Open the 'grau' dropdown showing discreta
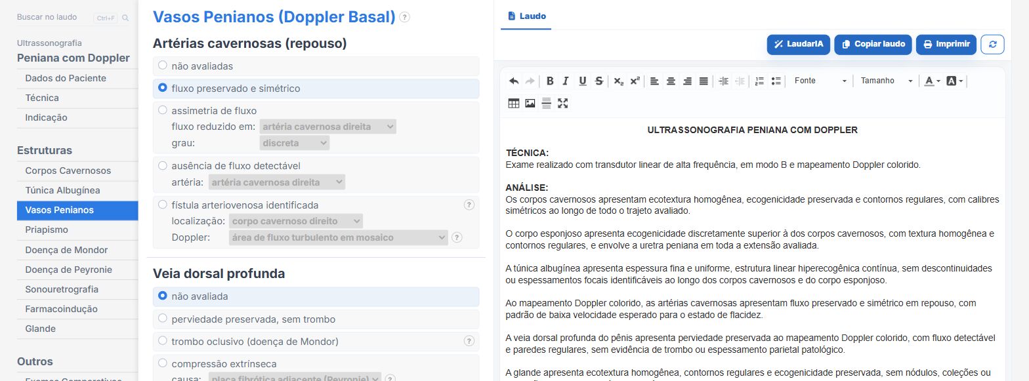The image size is (1029, 381). point(295,143)
